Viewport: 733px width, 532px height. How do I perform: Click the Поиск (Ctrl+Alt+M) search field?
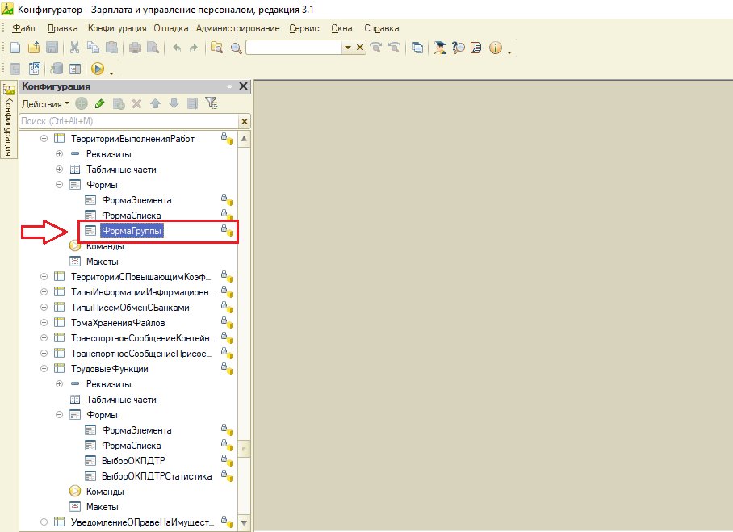tap(129, 121)
